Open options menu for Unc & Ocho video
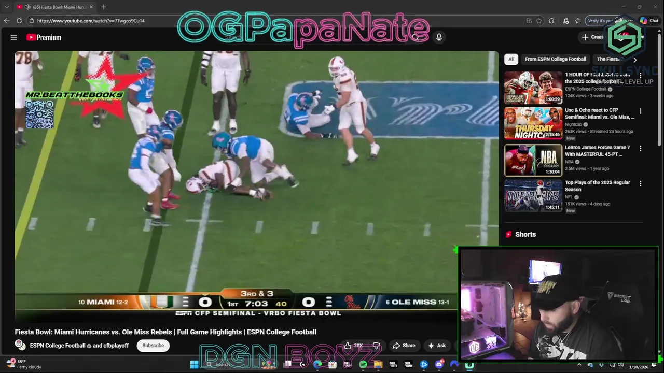The height and width of the screenshot is (373, 664). point(640,111)
